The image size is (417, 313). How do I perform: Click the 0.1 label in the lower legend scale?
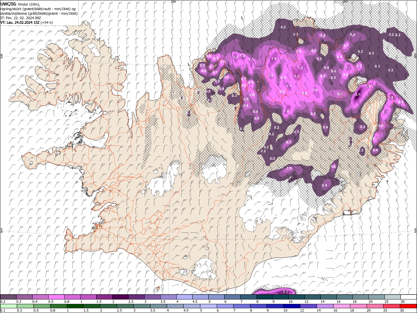click(x=2, y=311)
